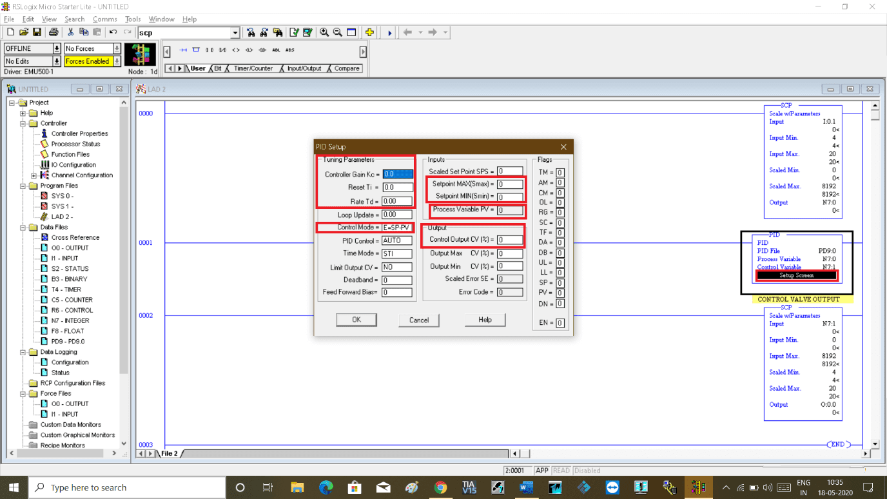The image size is (887, 499).
Task: Insert an examine-if-open contact instruction
Action: tap(222, 50)
